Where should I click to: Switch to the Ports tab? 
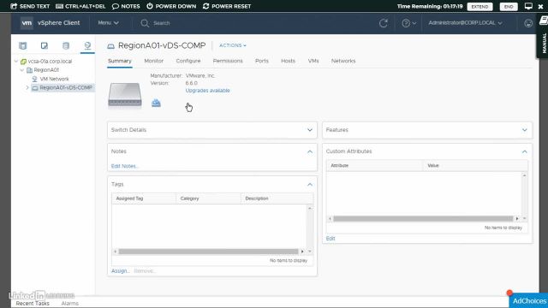coord(262,61)
